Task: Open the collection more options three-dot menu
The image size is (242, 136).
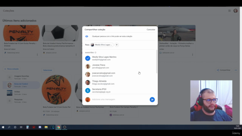Action: (236, 70)
